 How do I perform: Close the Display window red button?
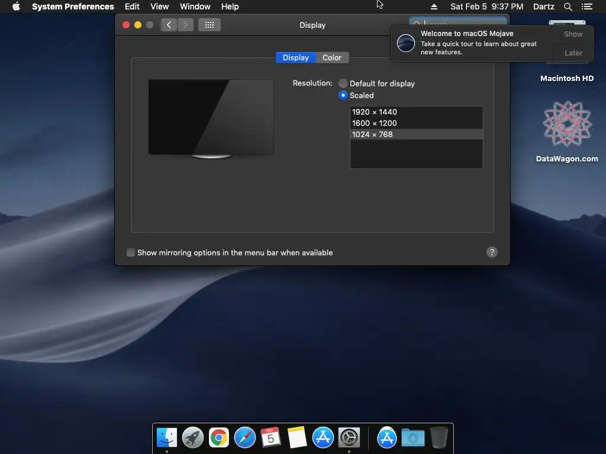coord(126,25)
